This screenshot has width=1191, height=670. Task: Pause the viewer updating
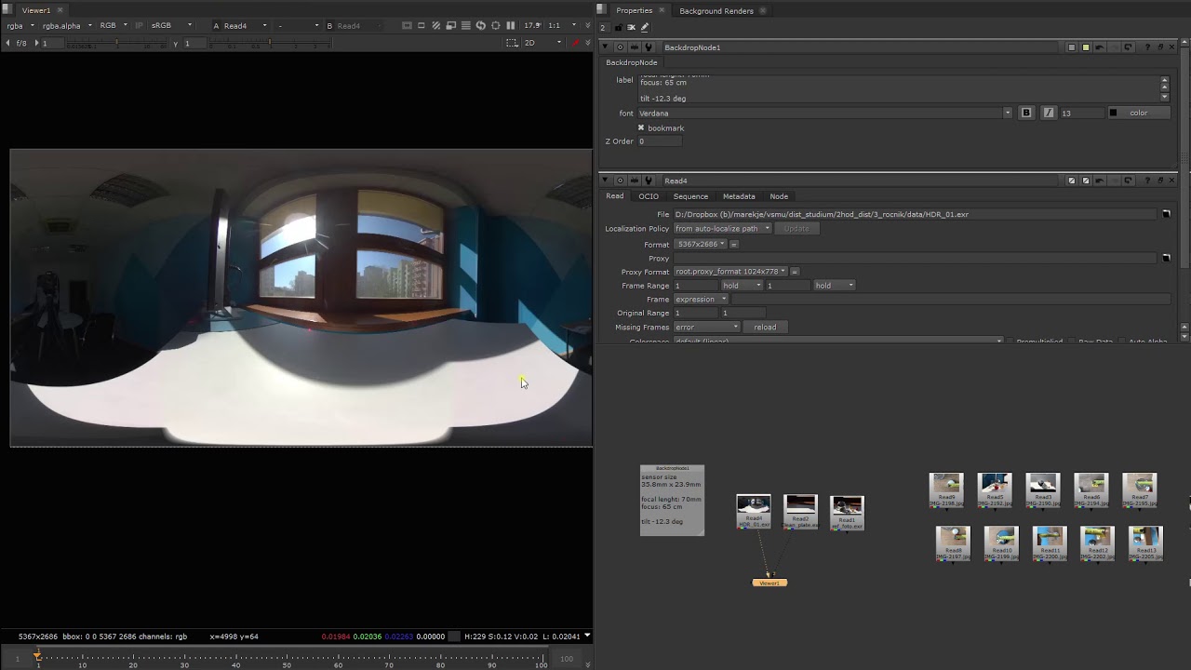tap(510, 26)
